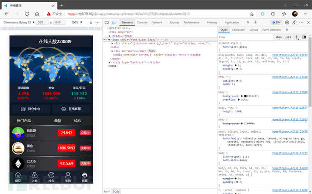The width and height of the screenshot is (312, 194).
Task: Expand the head element tree node
Action: (x=109, y=36)
